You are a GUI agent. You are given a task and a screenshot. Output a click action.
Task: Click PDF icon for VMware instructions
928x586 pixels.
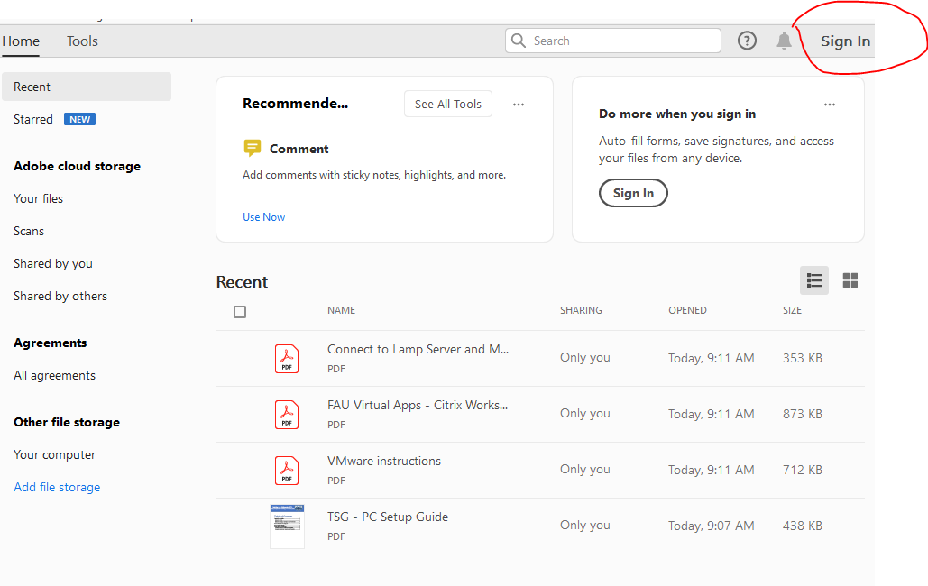pyautogui.click(x=287, y=470)
